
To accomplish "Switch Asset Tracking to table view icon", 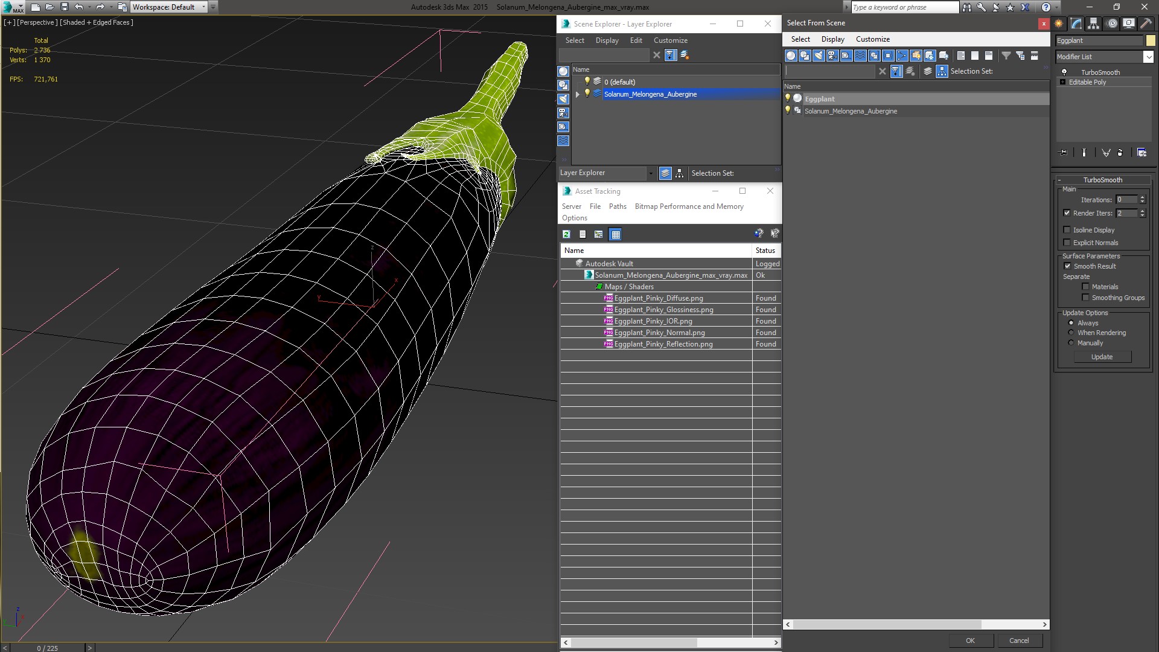I will coord(615,234).
